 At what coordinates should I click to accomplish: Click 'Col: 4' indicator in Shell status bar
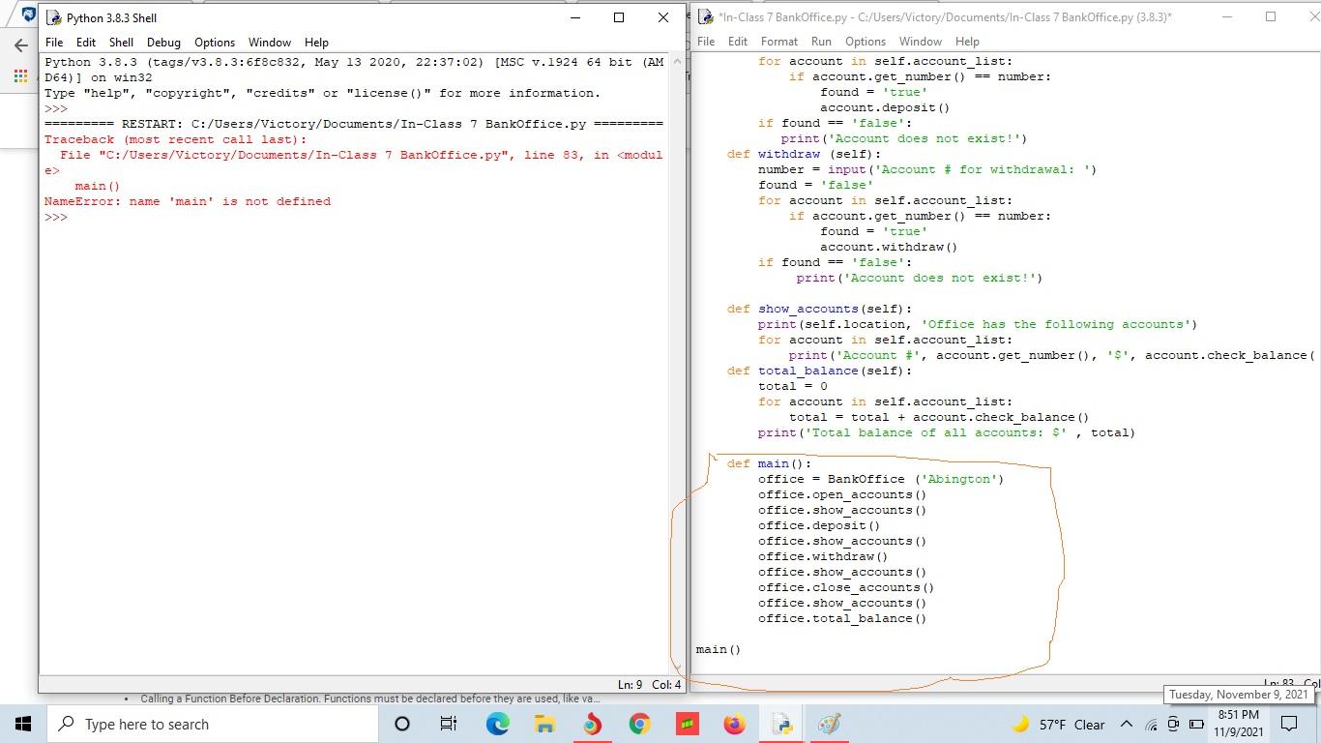pos(666,685)
